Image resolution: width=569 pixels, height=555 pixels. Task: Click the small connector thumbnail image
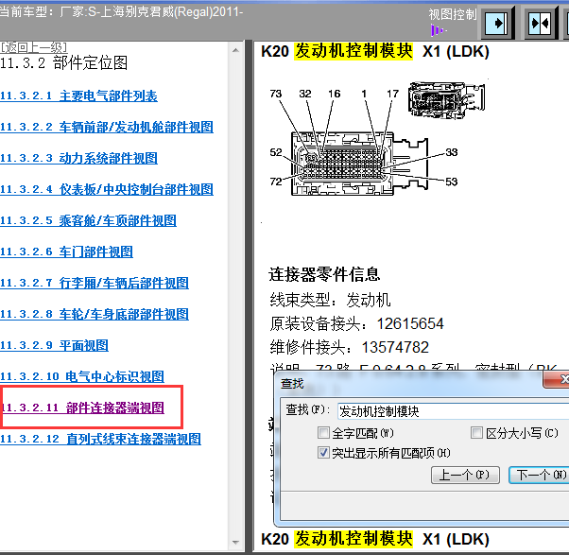click(447, 100)
